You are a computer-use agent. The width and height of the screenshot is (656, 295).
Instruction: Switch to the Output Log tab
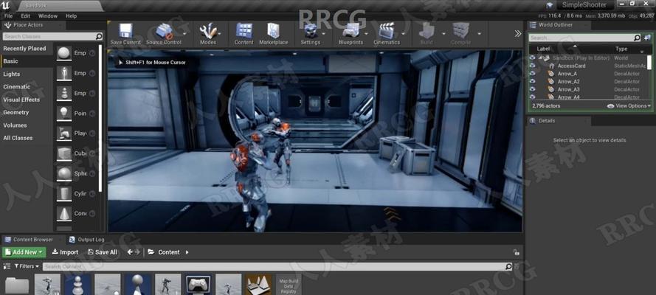(x=86, y=240)
